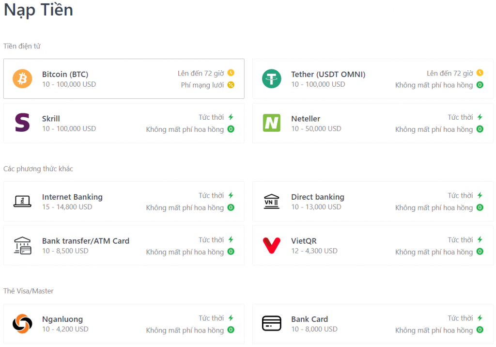
Task: Choose Nganluong card payment method
Action: pyautogui.click(x=124, y=324)
